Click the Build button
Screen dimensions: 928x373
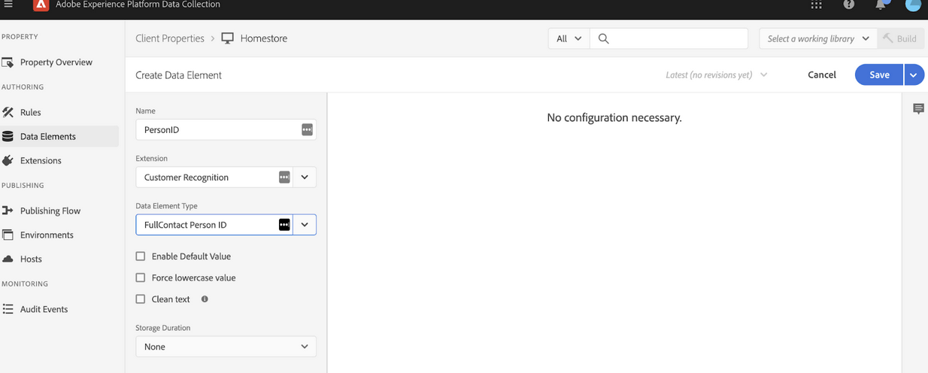click(900, 38)
